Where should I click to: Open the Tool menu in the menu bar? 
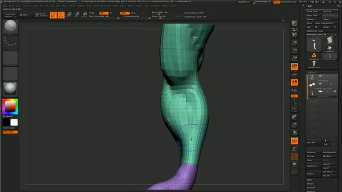(146, 6)
